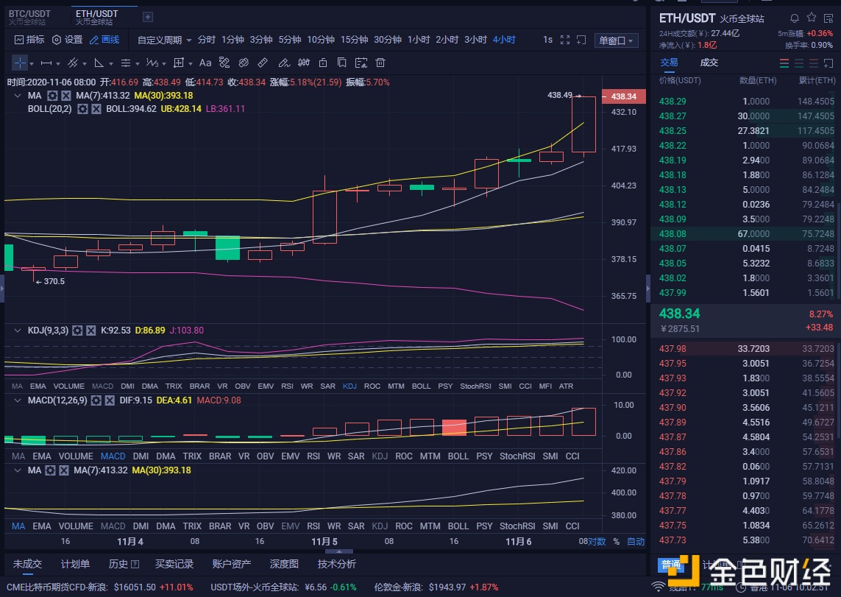Collapse the bottom MA panel chevron
Image resolution: width=841 pixels, height=597 pixels.
click(x=18, y=470)
